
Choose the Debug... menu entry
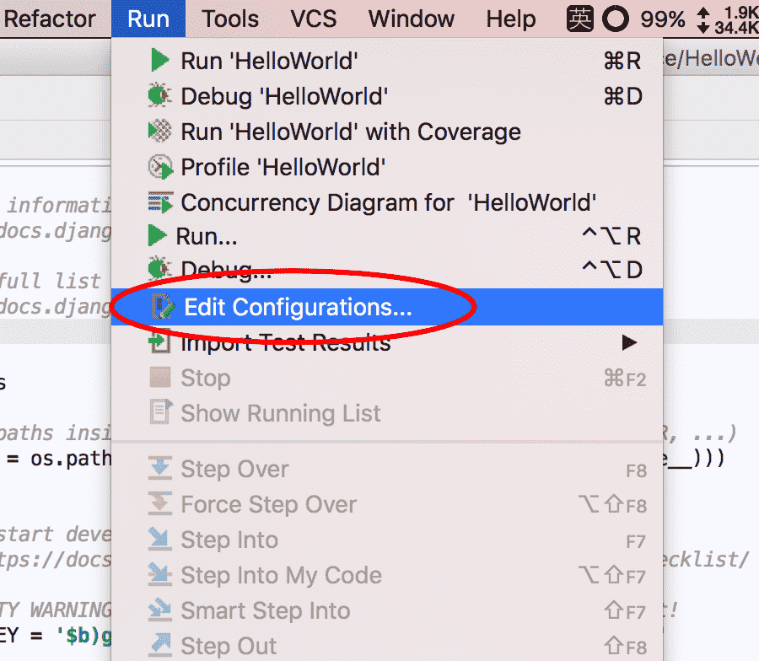tap(387, 269)
